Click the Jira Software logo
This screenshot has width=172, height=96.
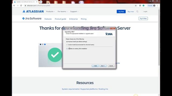(32, 18)
